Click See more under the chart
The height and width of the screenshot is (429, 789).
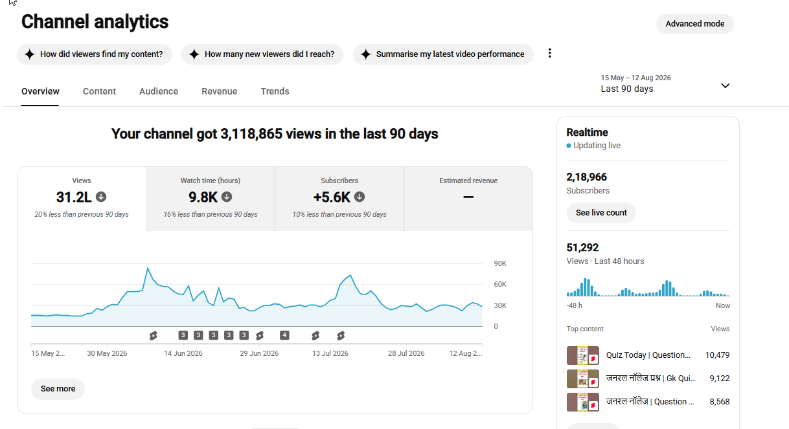(58, 389)
